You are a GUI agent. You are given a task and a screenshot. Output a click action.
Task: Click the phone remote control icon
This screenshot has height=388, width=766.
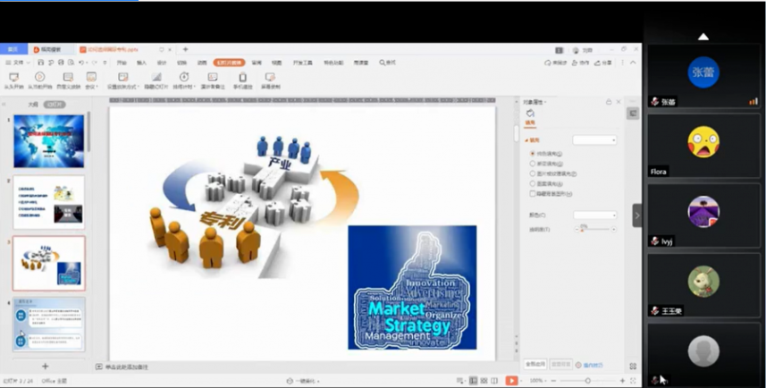coord(243,77)
